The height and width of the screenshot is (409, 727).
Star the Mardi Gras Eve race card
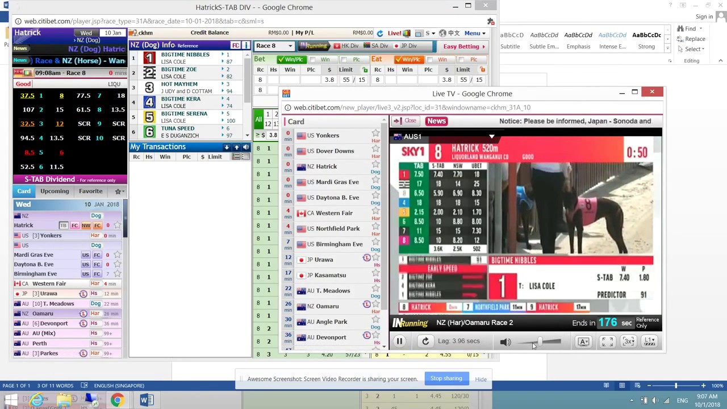point(117,255)
